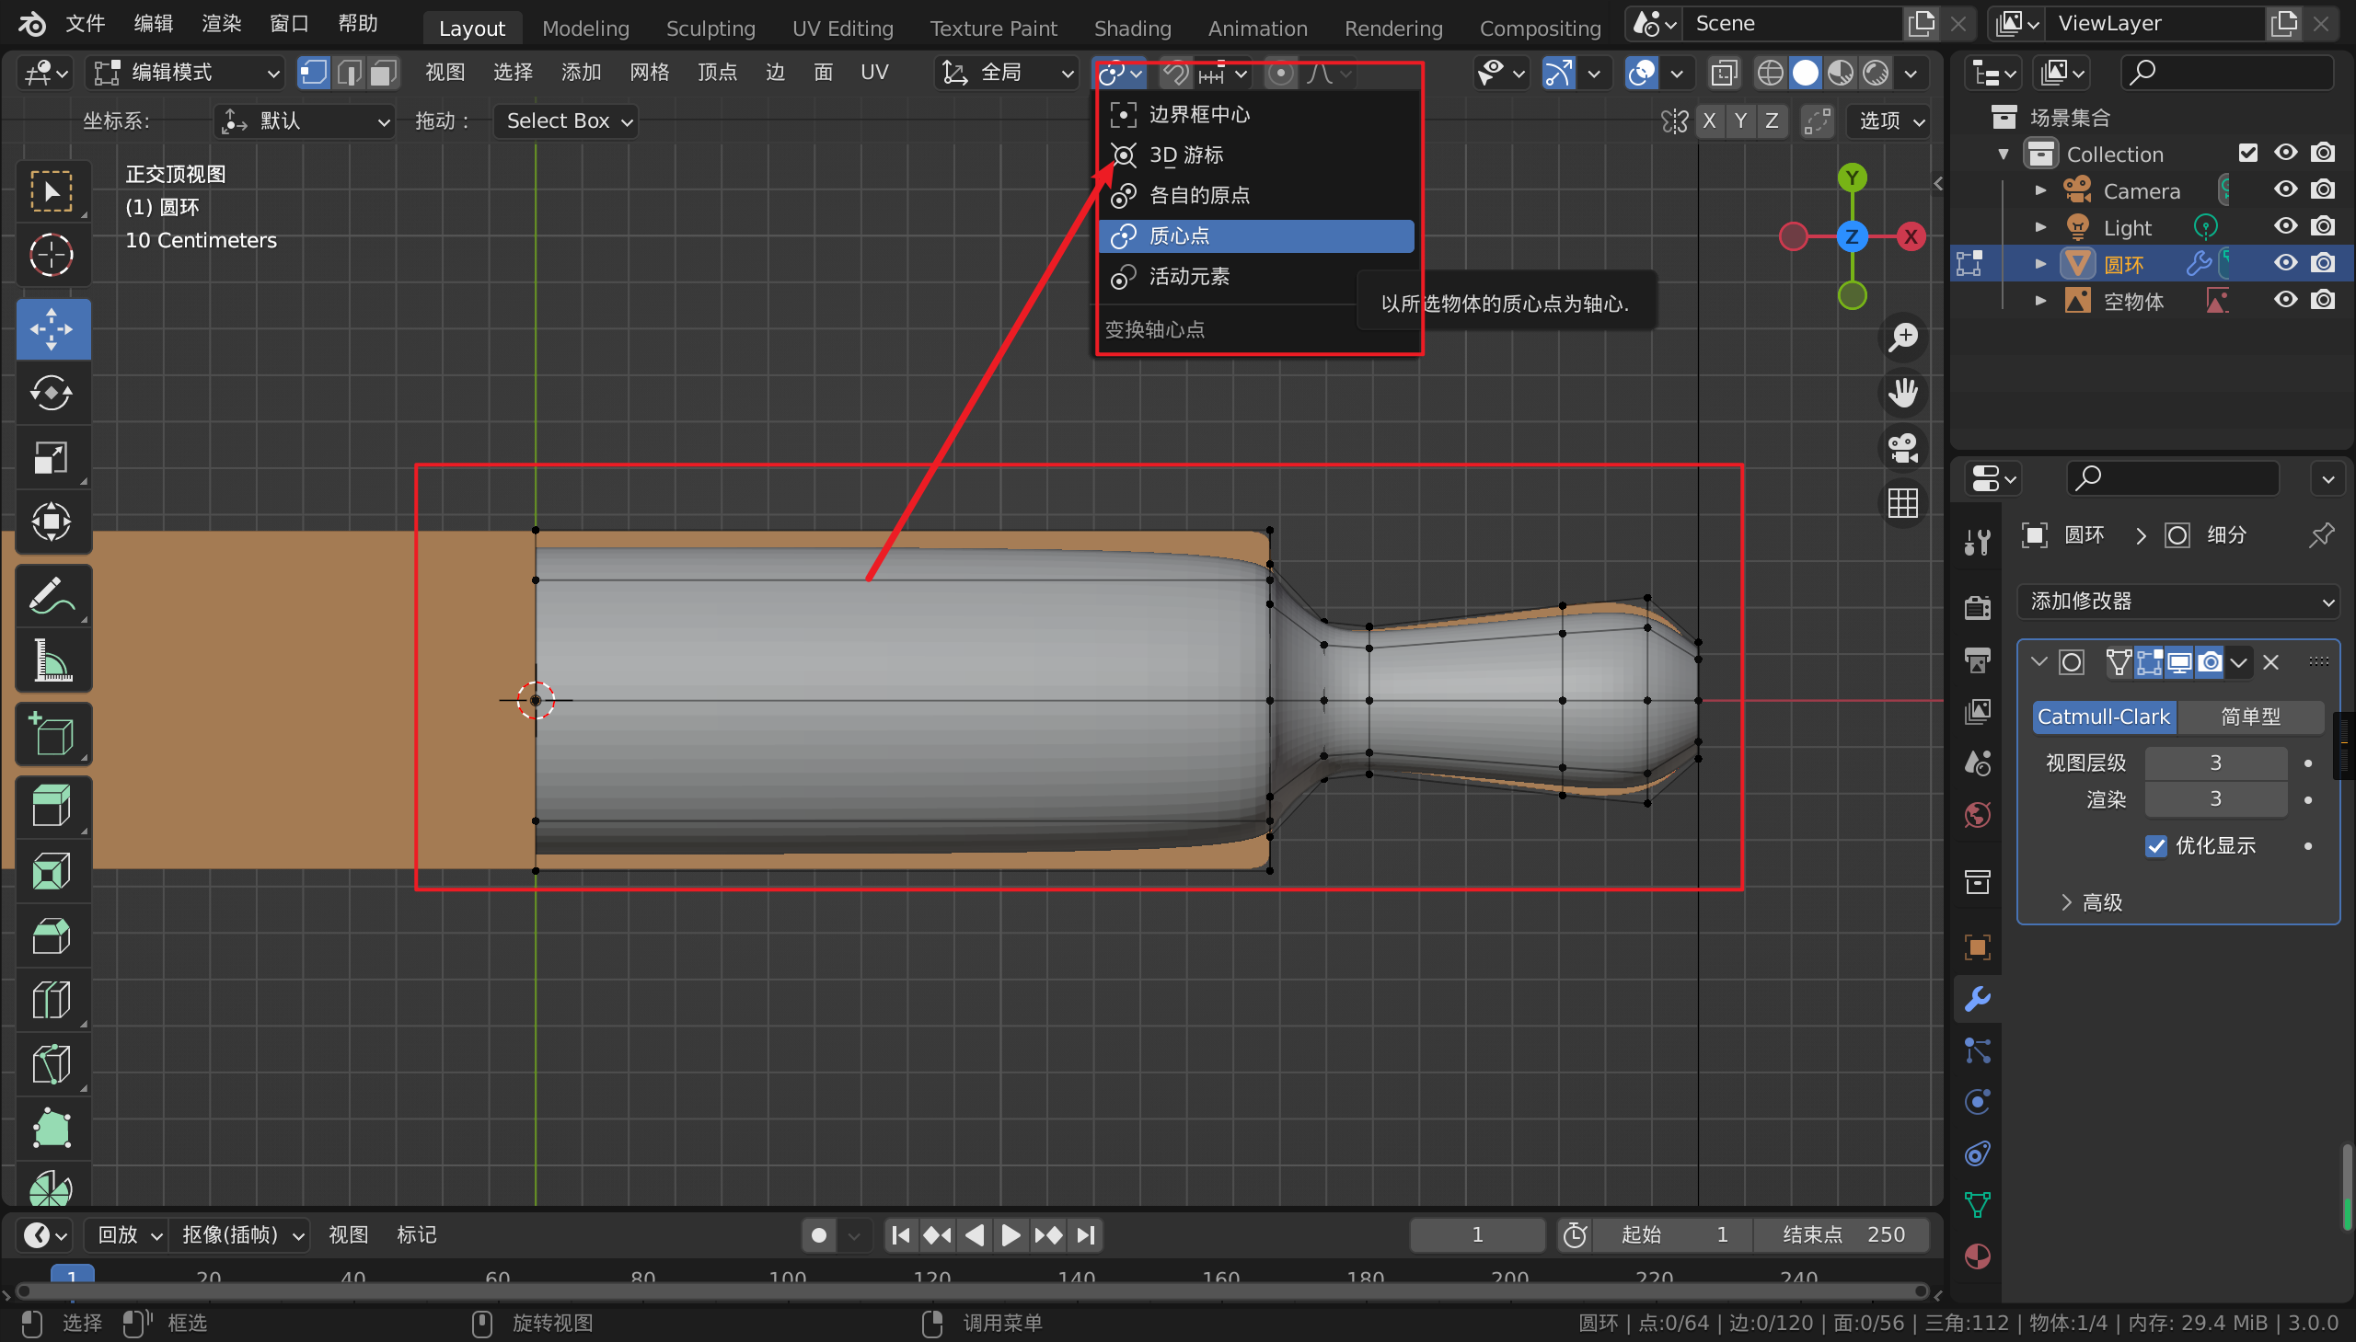Image resolution: width=2356 pixels, height=1342 pixels.
Task: Click the Z axis in navigation gizmo
Action: (x=1852, y=237)
